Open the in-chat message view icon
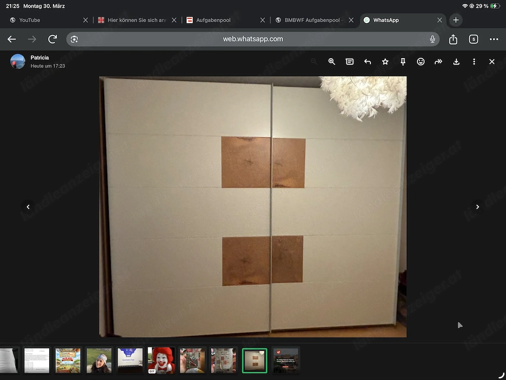Image resolution: width=506 pixels, height=380 pixels. coord(349,61)
